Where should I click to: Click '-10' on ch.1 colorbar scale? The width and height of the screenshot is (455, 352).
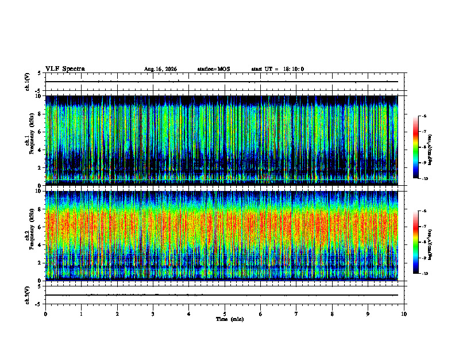tap(425, 179)
